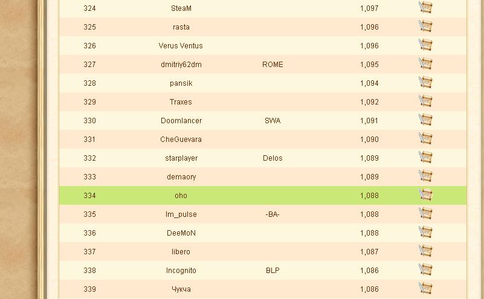Click the player name libero

181,252
